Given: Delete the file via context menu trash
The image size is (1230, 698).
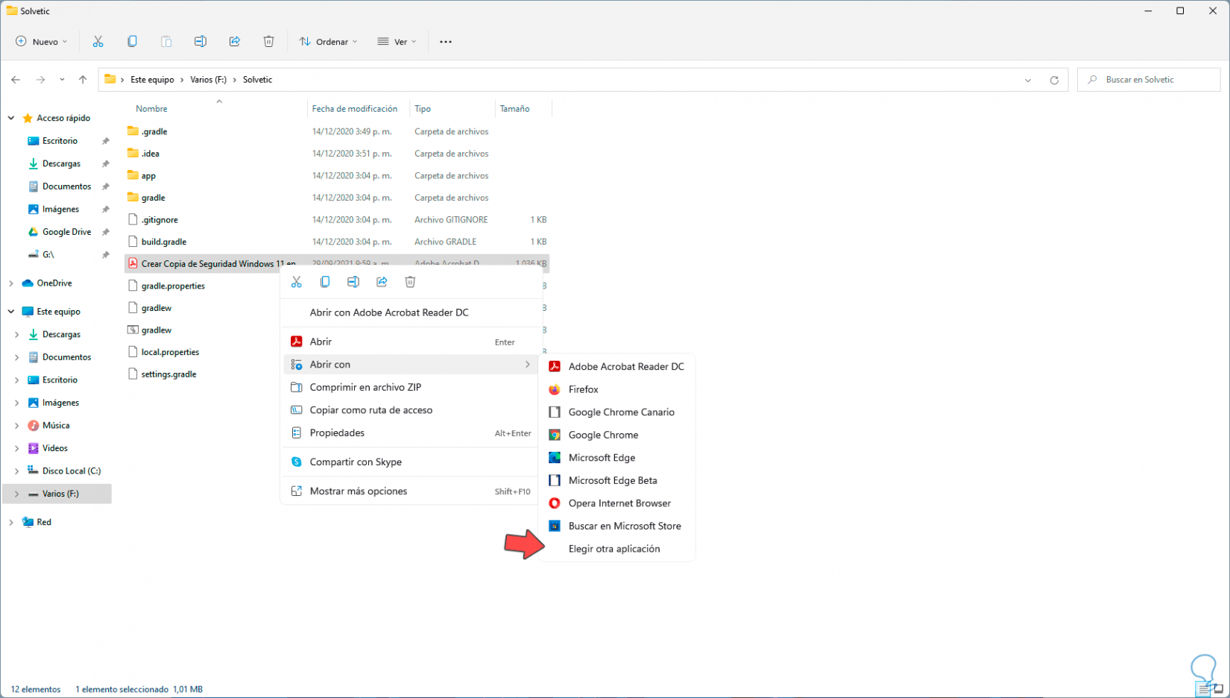Looking at the screenshot, I should tap(410, 282).
